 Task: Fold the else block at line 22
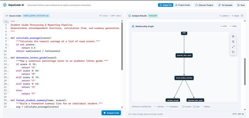click(8, 91)
